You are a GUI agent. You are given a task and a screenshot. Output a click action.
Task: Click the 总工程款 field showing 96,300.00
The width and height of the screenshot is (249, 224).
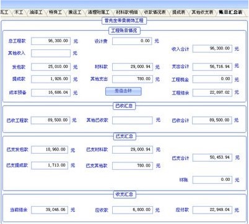(x=51, y=41)
